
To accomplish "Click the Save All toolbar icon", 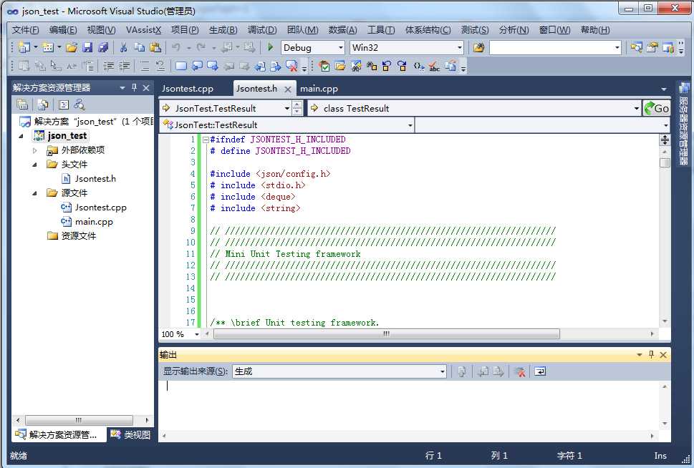I will tap(103, 47).
